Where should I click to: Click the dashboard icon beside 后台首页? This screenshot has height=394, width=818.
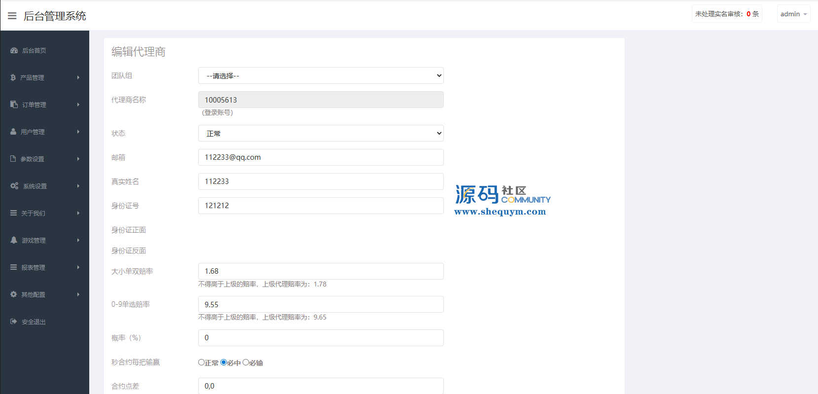pyautogui.click(x=14, y=50)
